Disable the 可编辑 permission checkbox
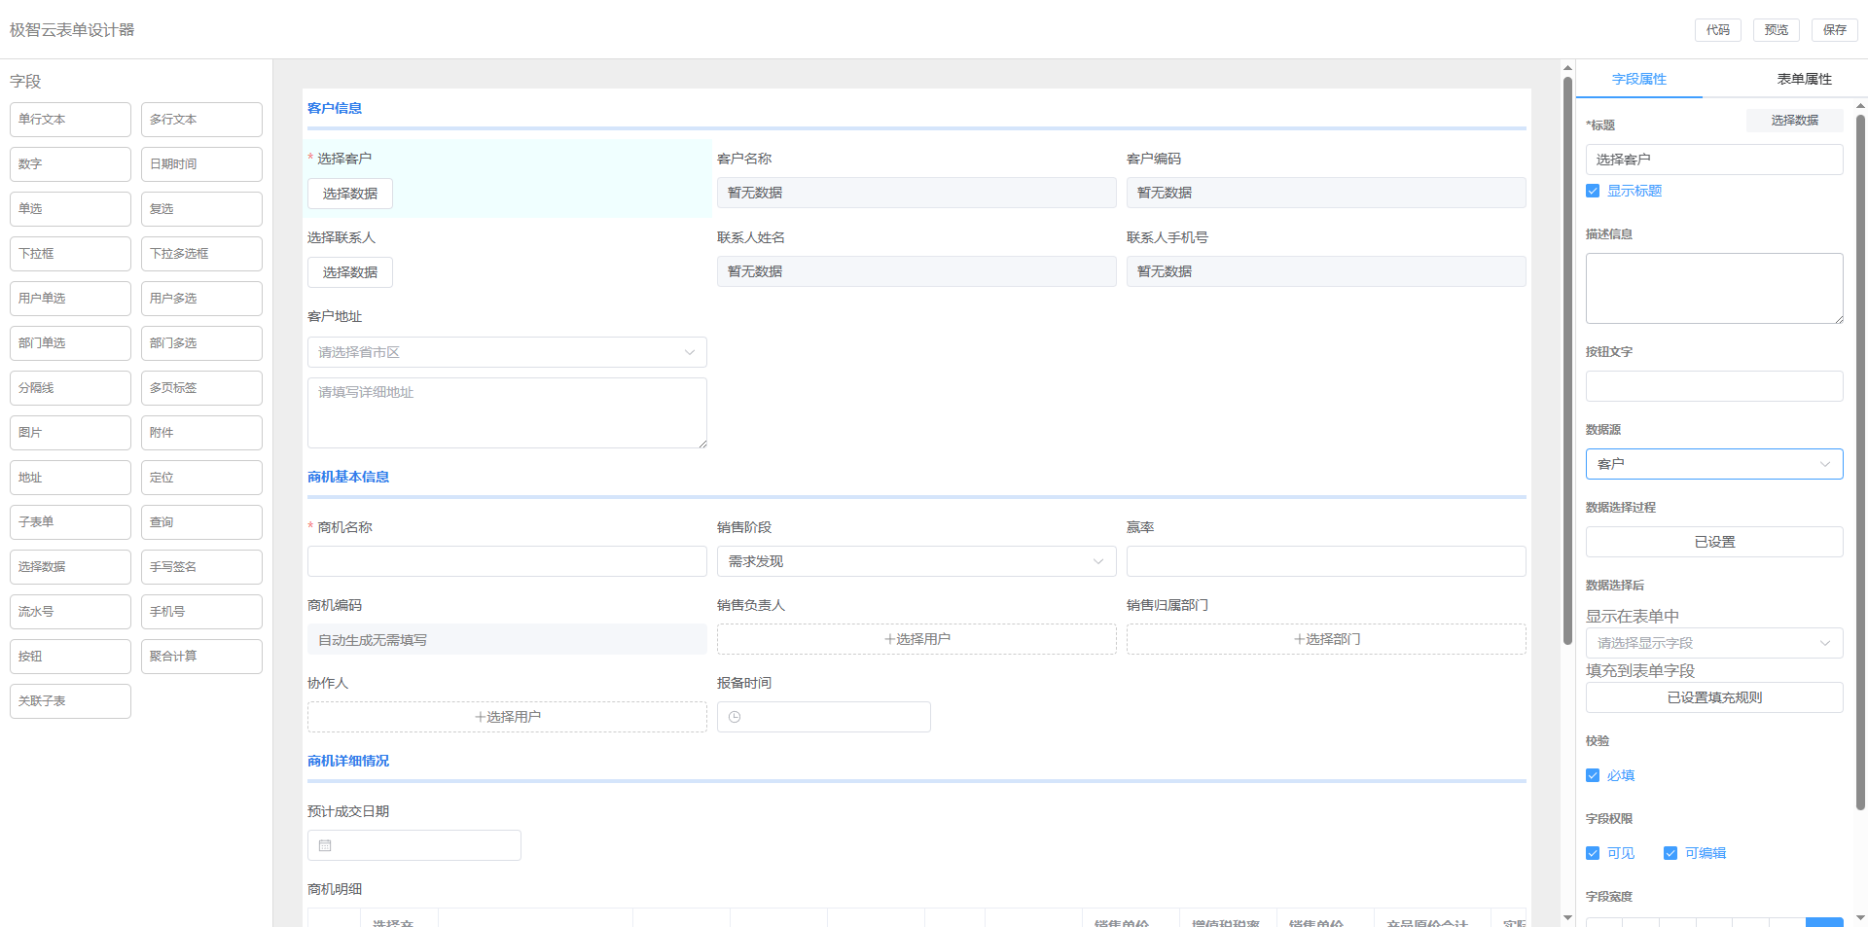This screenshot has height=927, width=1868. (1670, 853)
